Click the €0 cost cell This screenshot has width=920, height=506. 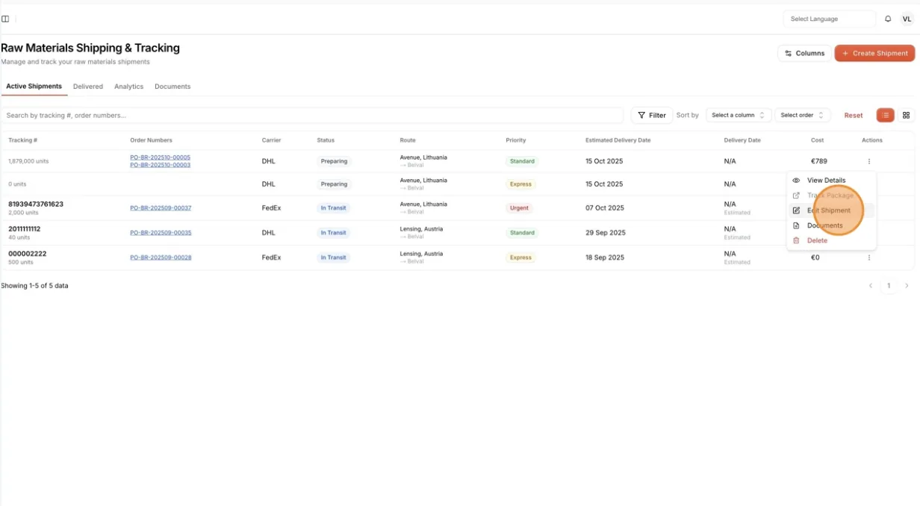coord(815,257)
